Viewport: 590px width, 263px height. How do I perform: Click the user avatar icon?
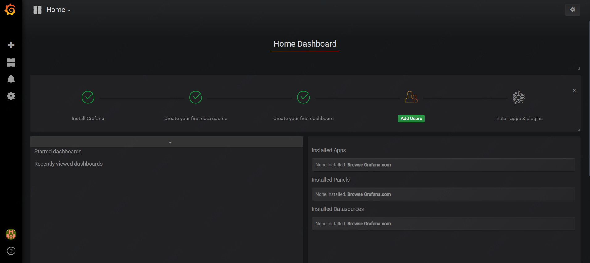(11, 234)
